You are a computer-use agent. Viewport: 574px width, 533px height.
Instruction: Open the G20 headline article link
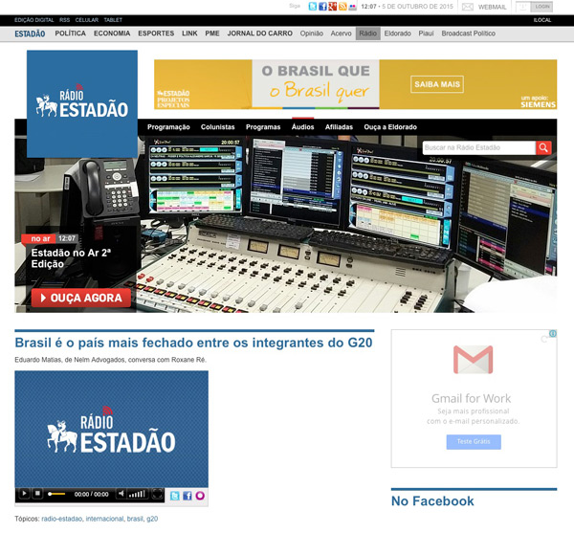click(193, 342)
